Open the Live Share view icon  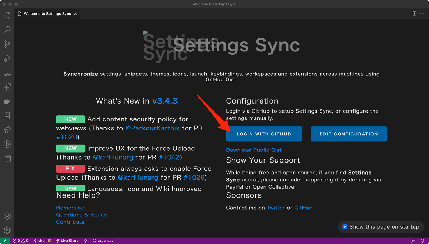click(7, 129)
